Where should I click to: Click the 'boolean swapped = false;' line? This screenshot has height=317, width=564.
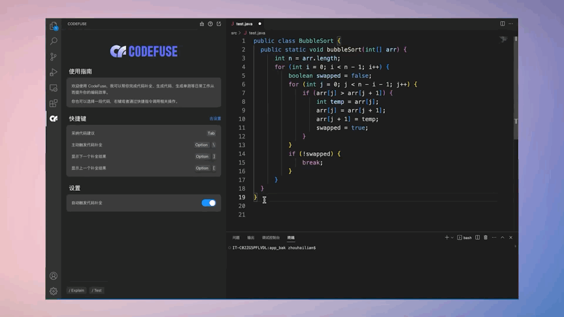(x=330, y=76)
